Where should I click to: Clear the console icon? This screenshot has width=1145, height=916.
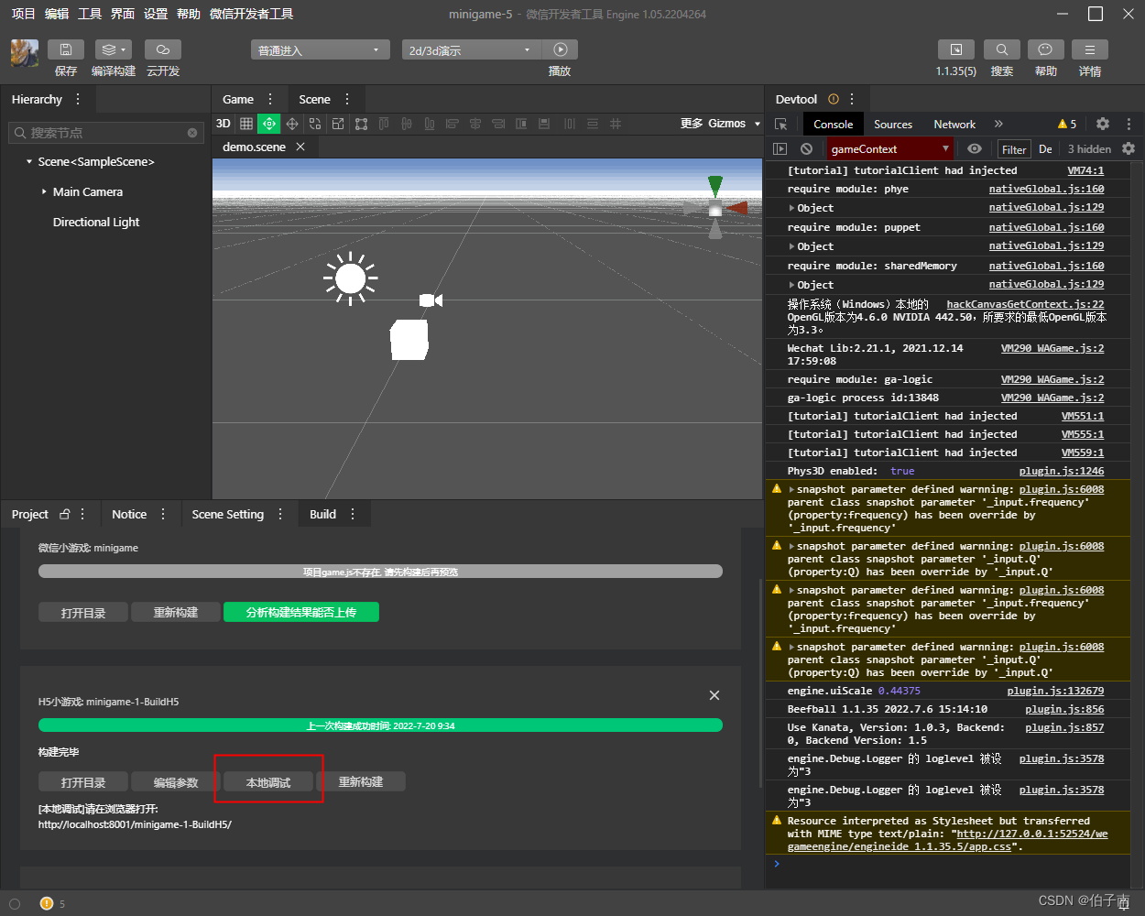point(806,148)
